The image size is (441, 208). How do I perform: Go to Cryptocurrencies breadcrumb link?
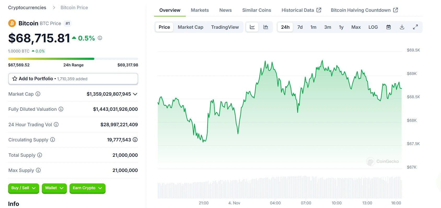[x=27, y=8]
